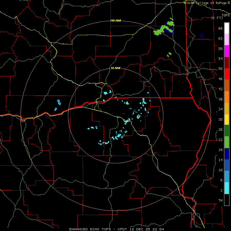Viewport: 231px width, 231px height.
Task: Click the "50 NMI" range ring label
Action: click(115, 68)
